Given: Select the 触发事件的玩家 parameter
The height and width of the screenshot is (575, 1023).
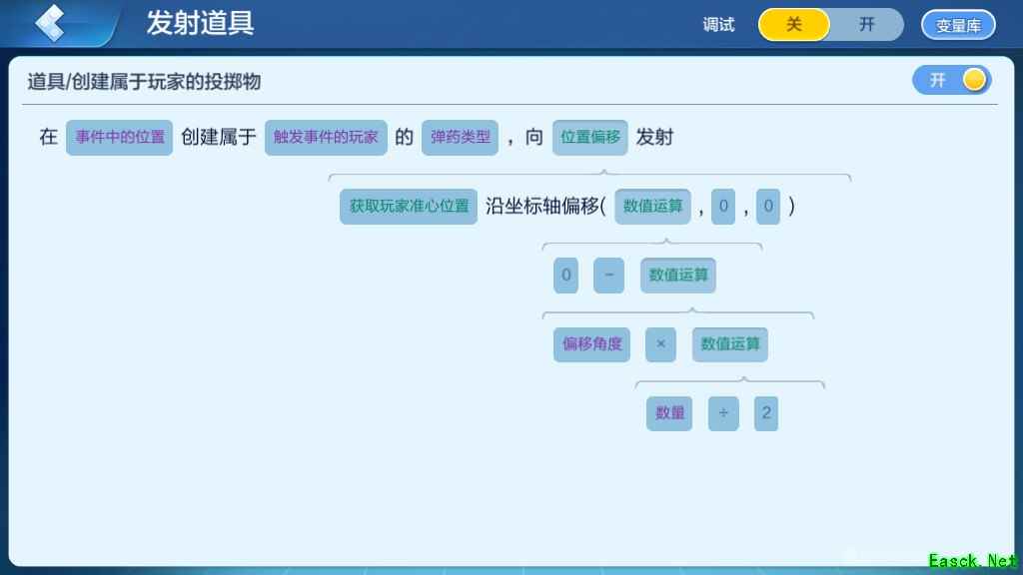Looking at the screenshot, I should (326, 137).
